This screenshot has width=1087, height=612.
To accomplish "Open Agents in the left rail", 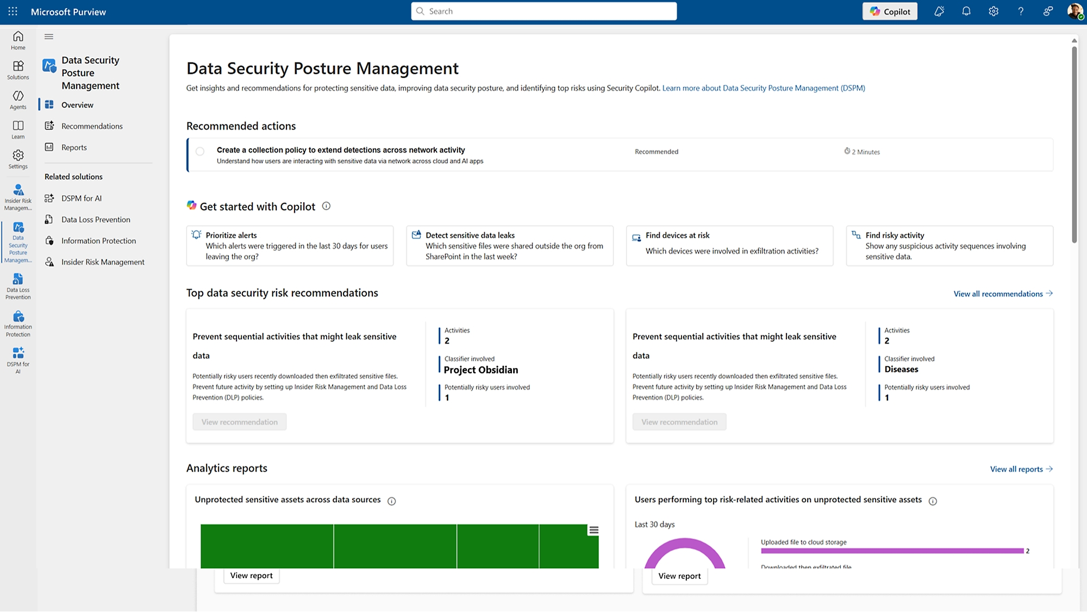I will [18, 100].
